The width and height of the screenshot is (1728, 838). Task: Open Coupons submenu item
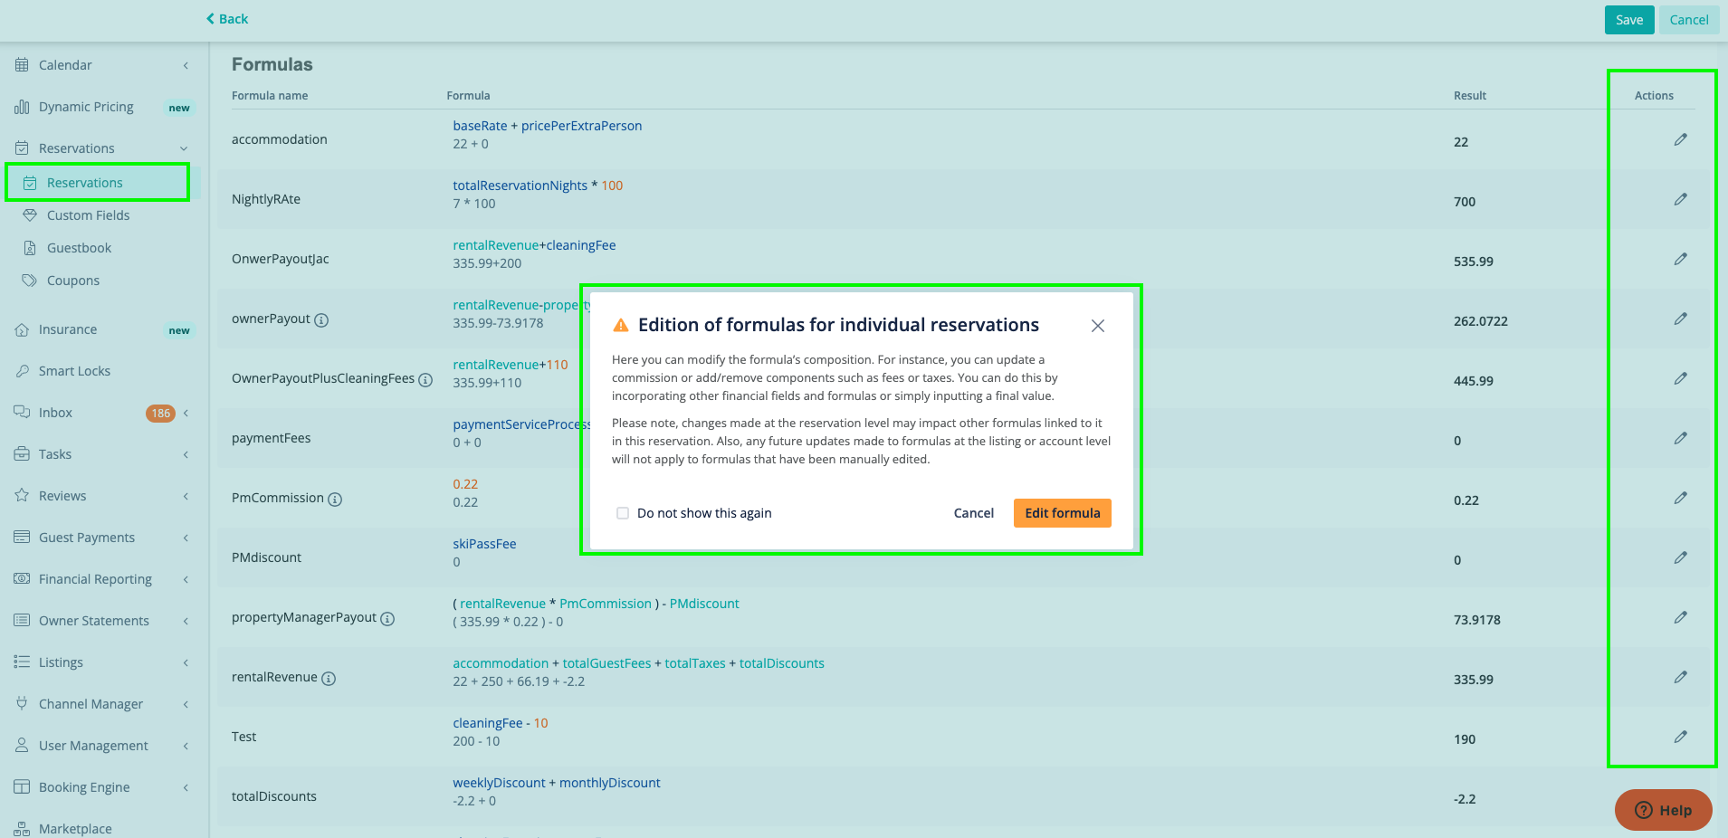pos(72,281)
